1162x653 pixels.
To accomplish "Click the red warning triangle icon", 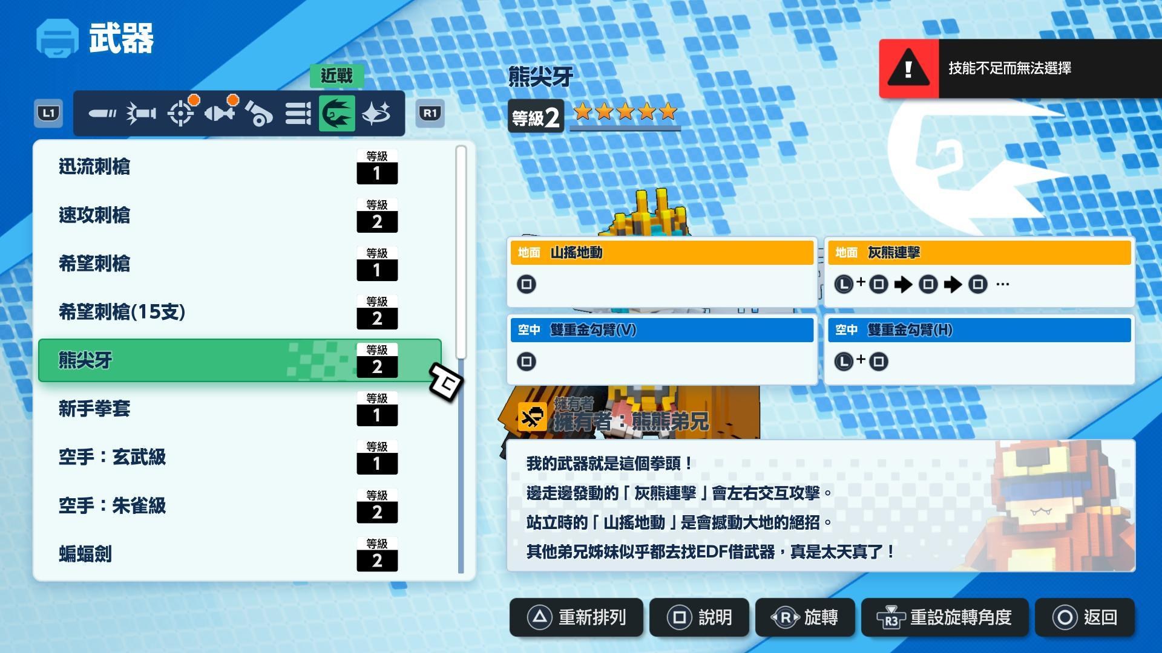I will [x=908, y=68].
